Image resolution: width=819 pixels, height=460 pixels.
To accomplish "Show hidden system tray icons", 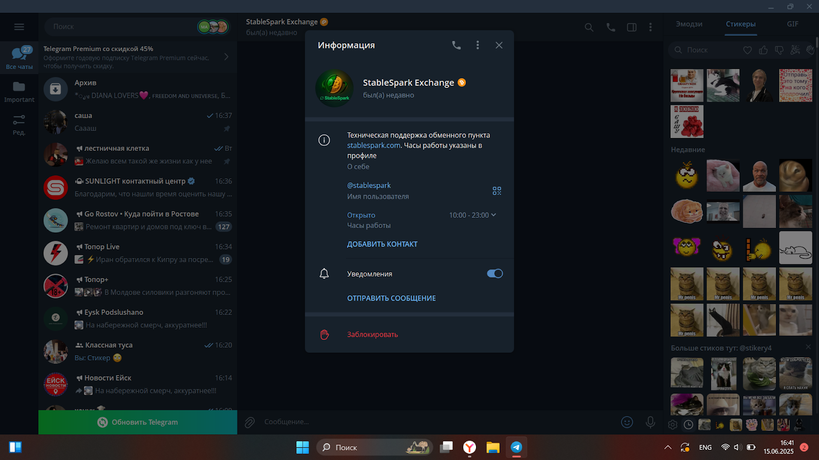I will 667,447.
